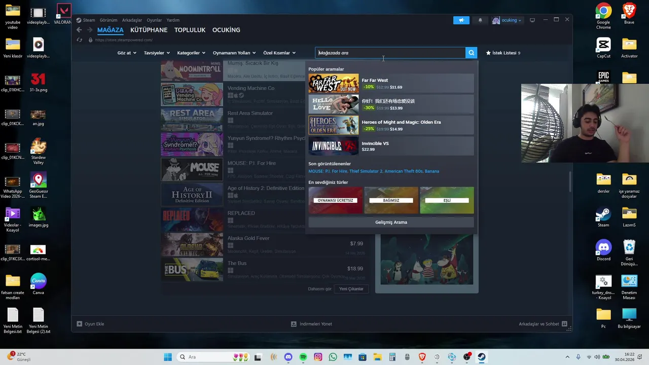Launch Valorant from desktop
The height and width of the screenshot is (365, 649).
coord(63,14)
